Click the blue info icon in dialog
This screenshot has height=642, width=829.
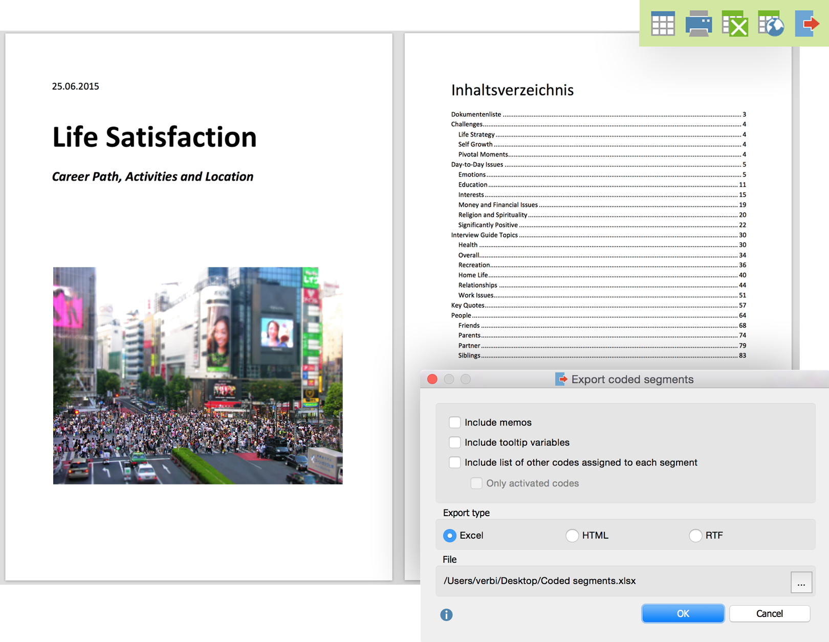point(446,614)
